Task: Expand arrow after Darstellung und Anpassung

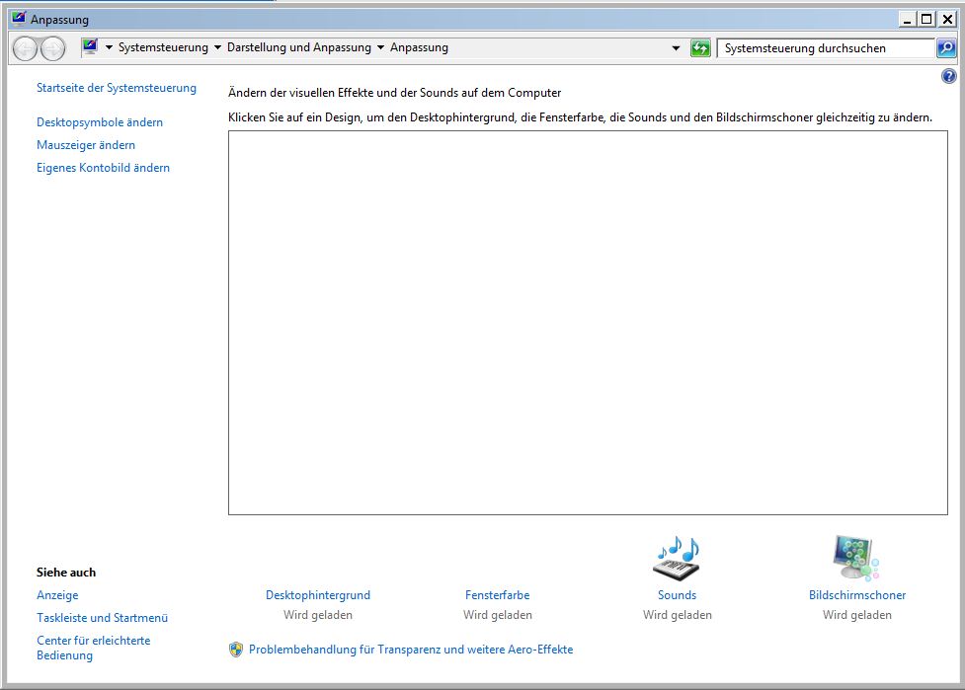Action: pos(380,47)
